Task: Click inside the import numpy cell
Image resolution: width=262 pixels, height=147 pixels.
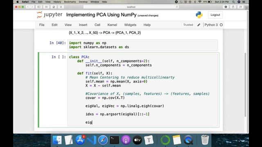Action: click(142, 45)
